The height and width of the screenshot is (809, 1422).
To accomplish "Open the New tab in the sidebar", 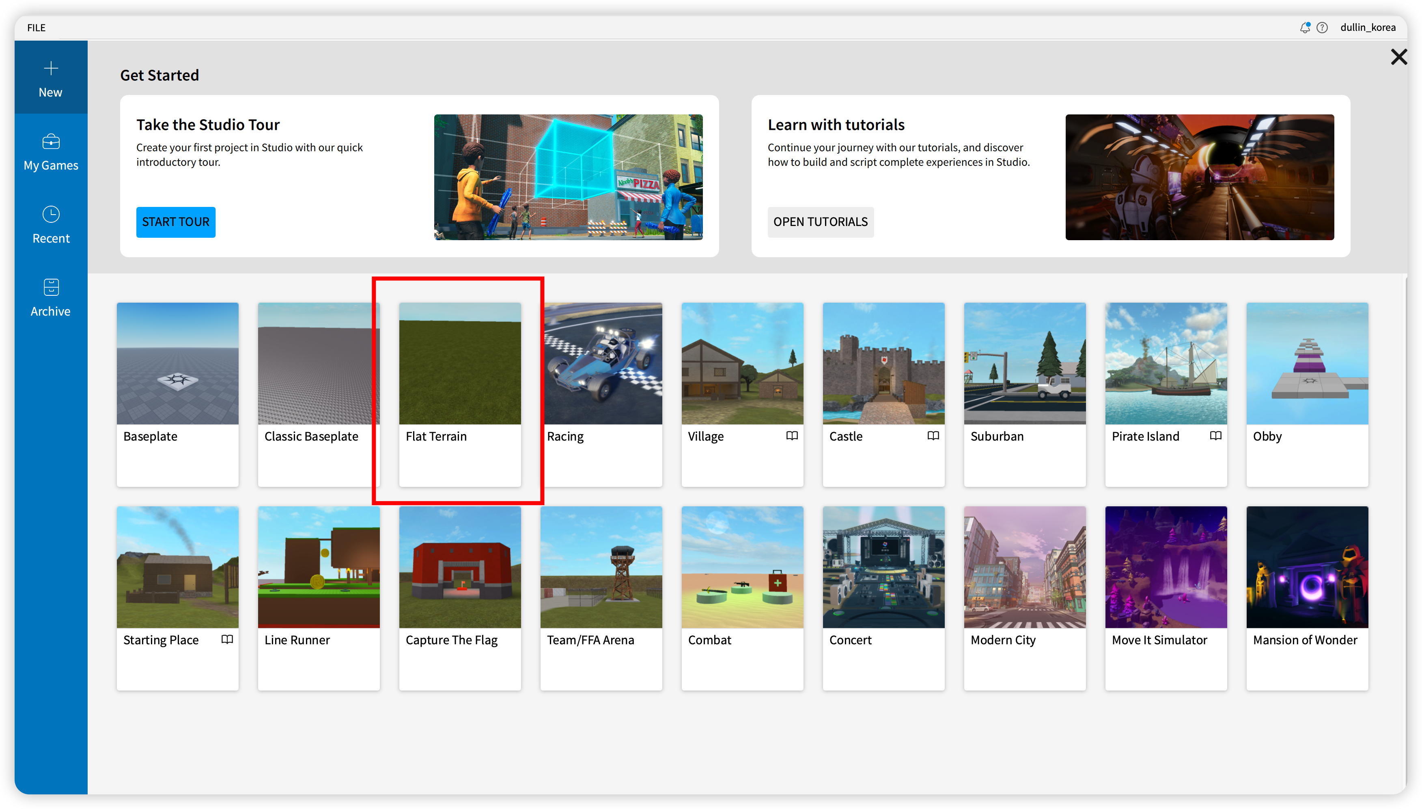I will [51, 78].
